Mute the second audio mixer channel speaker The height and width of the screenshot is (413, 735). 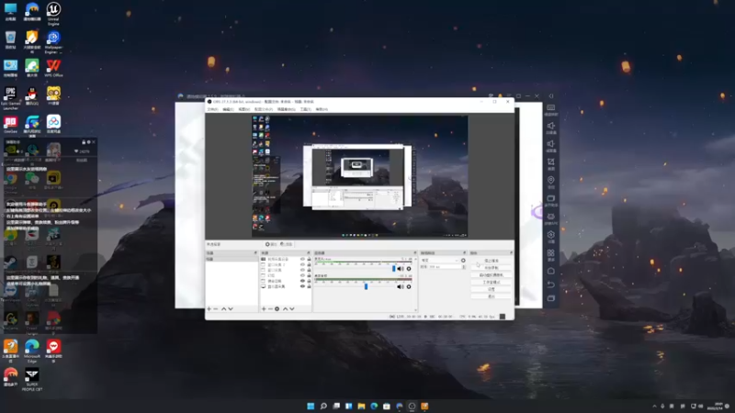400,286
